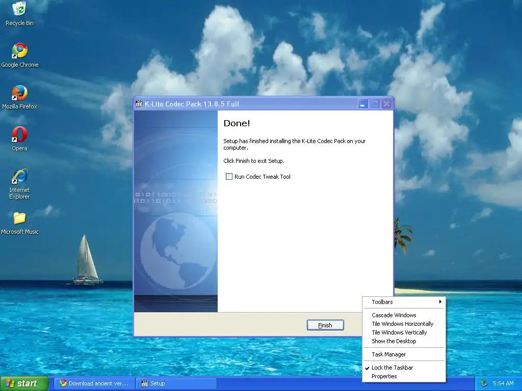Click the K-Lite Codec Pack title bar icon
Screen dimensions: 522x391
click(x=139, y=104)
